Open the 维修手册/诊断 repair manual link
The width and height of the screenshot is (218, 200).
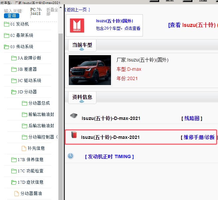(x=199, y=137)
